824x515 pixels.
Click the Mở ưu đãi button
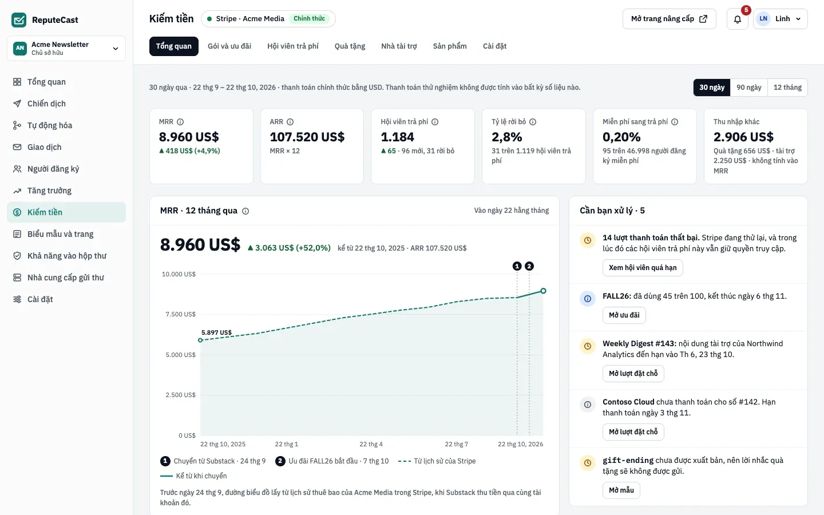coord(624,315)
